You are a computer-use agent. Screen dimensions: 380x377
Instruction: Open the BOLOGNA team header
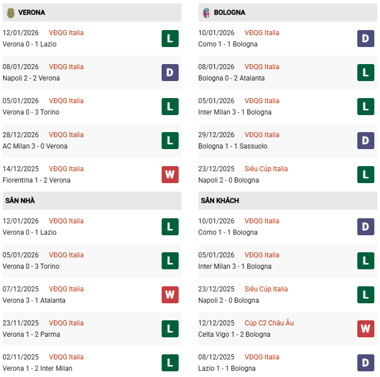coord(230,12)
